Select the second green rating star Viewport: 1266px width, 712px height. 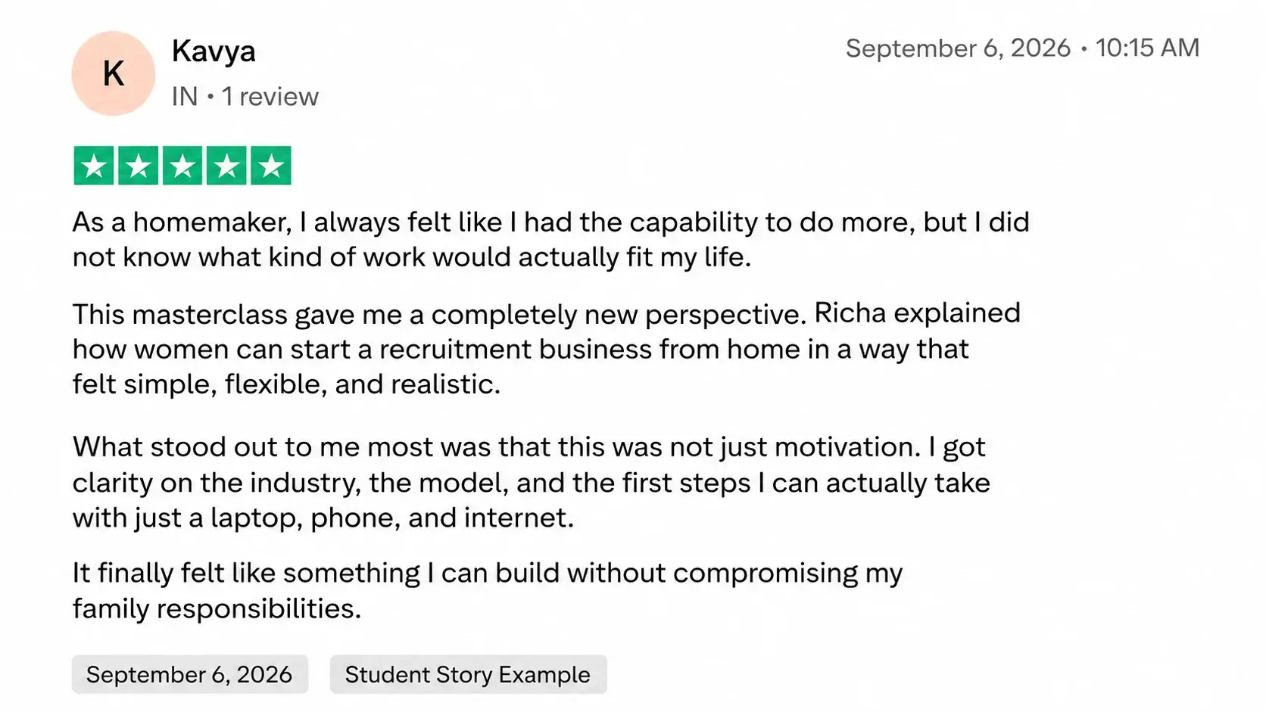pyautogui.click(x=138, y=165)
